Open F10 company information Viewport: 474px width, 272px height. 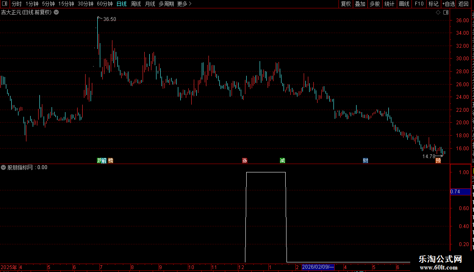(x=419, y=4)
